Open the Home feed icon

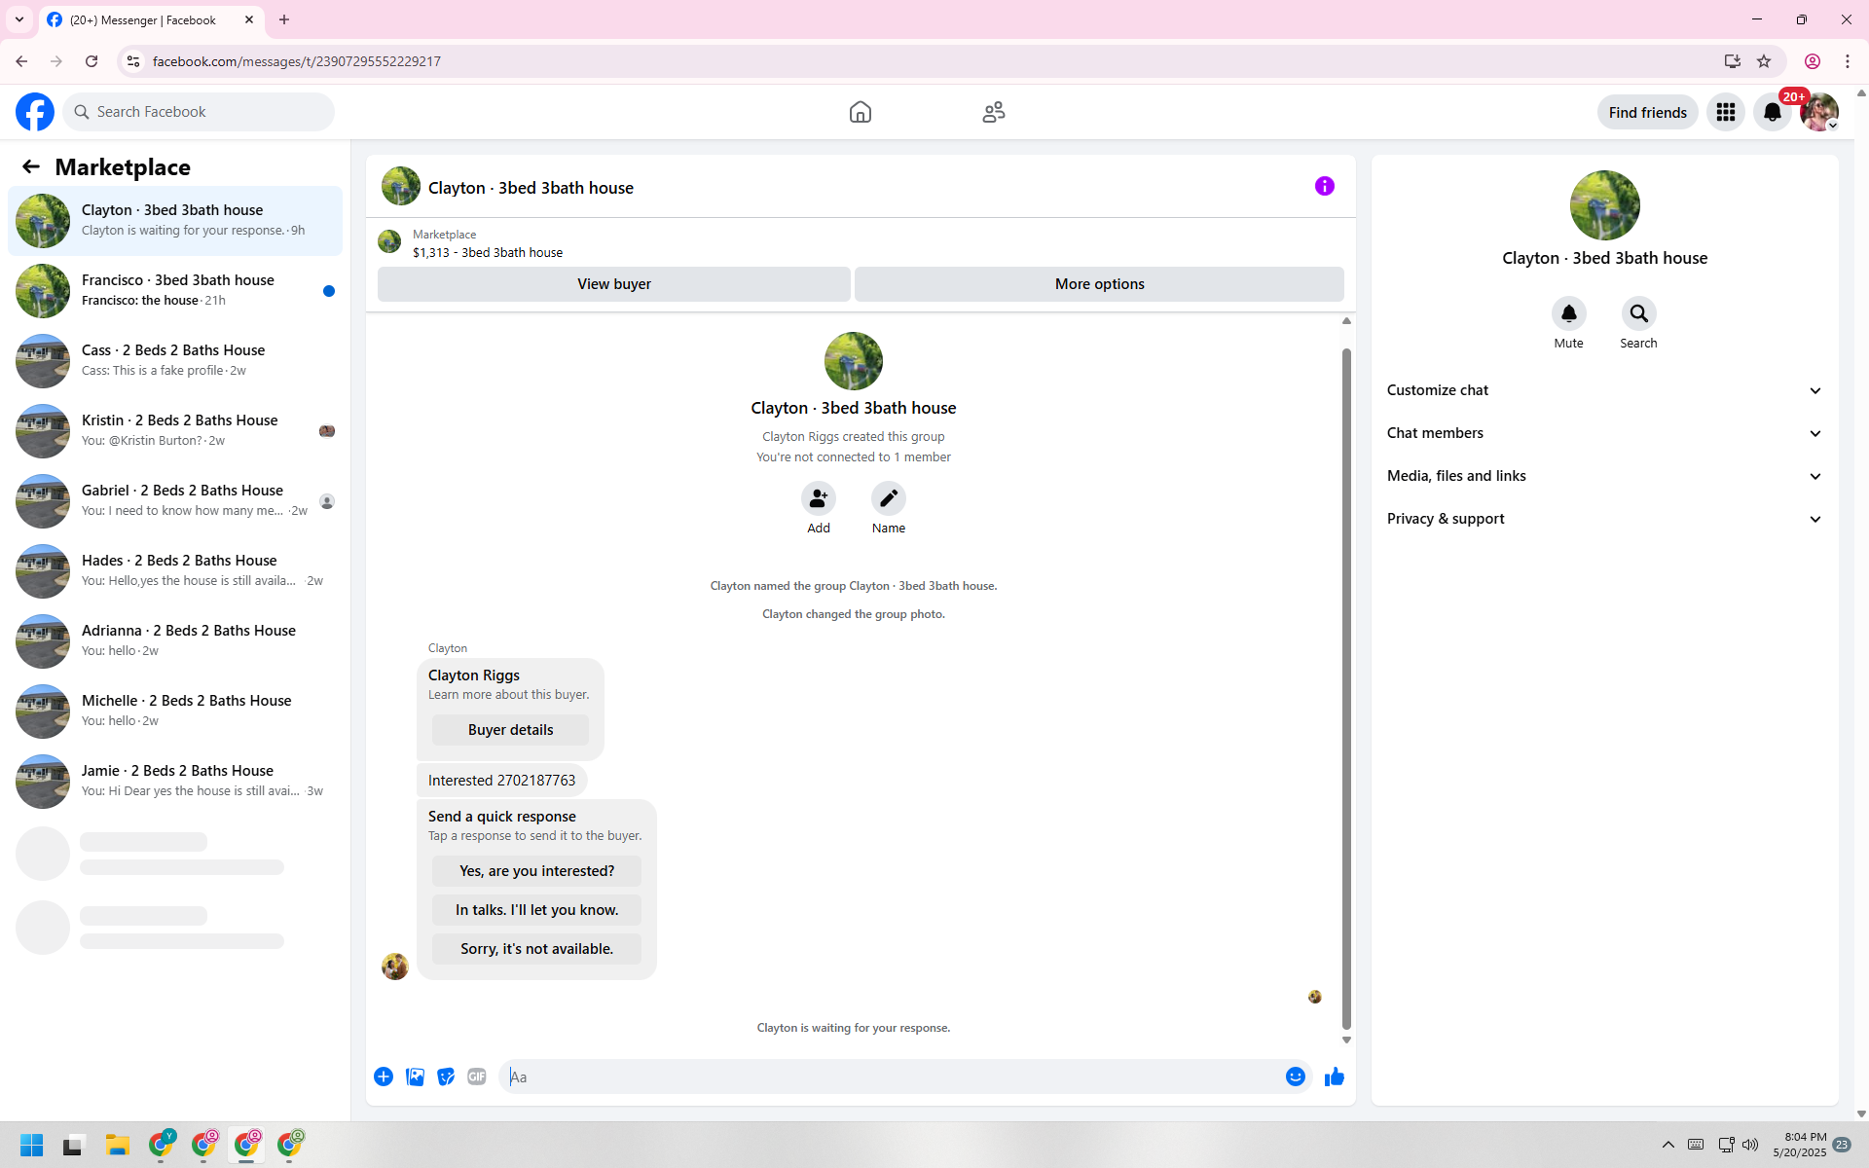(x=860, y=112)
